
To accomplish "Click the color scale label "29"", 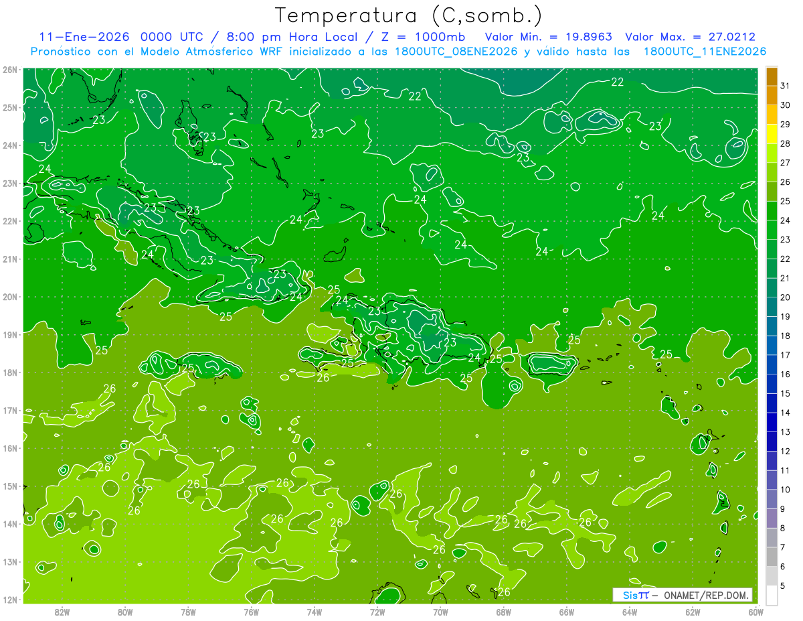I will [x=785, y=124].
